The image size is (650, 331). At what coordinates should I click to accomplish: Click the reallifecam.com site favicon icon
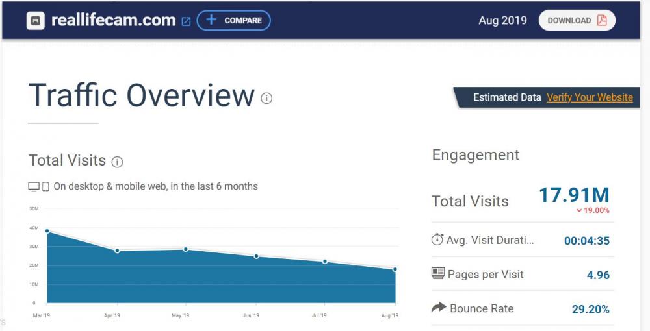[x=36, y=21]
